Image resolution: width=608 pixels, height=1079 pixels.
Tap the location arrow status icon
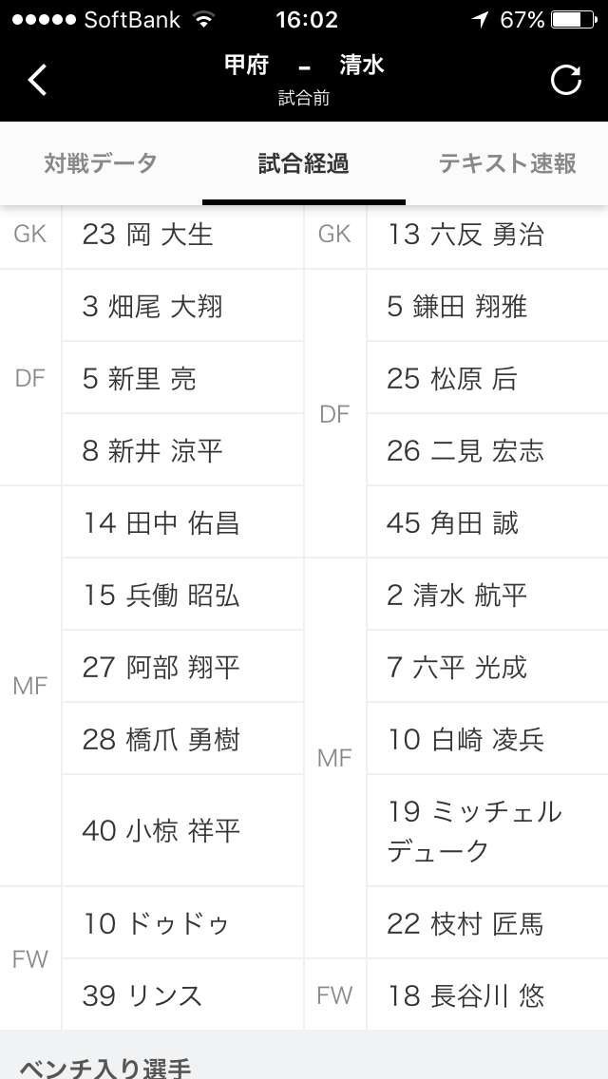coord(482,20)
